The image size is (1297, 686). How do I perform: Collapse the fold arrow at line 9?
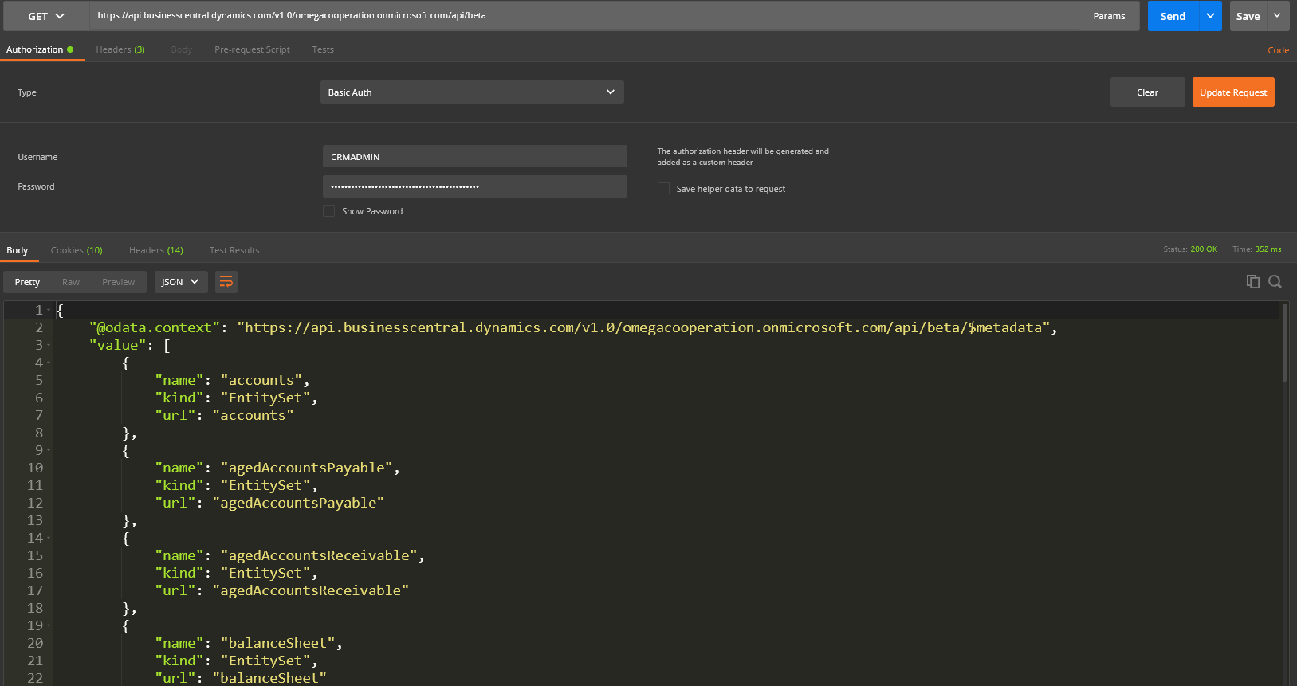tap(49, 450)
